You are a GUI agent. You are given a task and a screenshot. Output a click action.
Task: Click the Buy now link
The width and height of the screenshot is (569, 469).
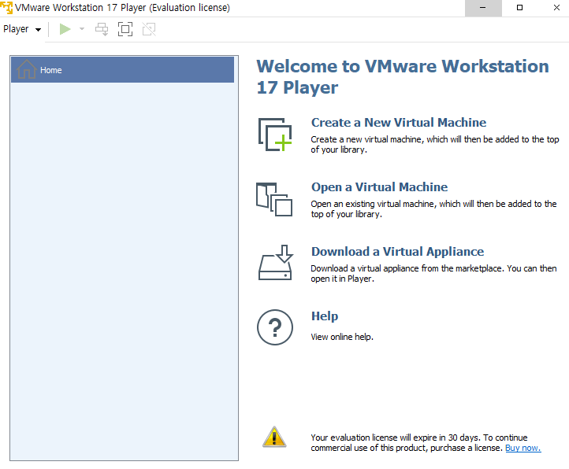click(523, 448)
